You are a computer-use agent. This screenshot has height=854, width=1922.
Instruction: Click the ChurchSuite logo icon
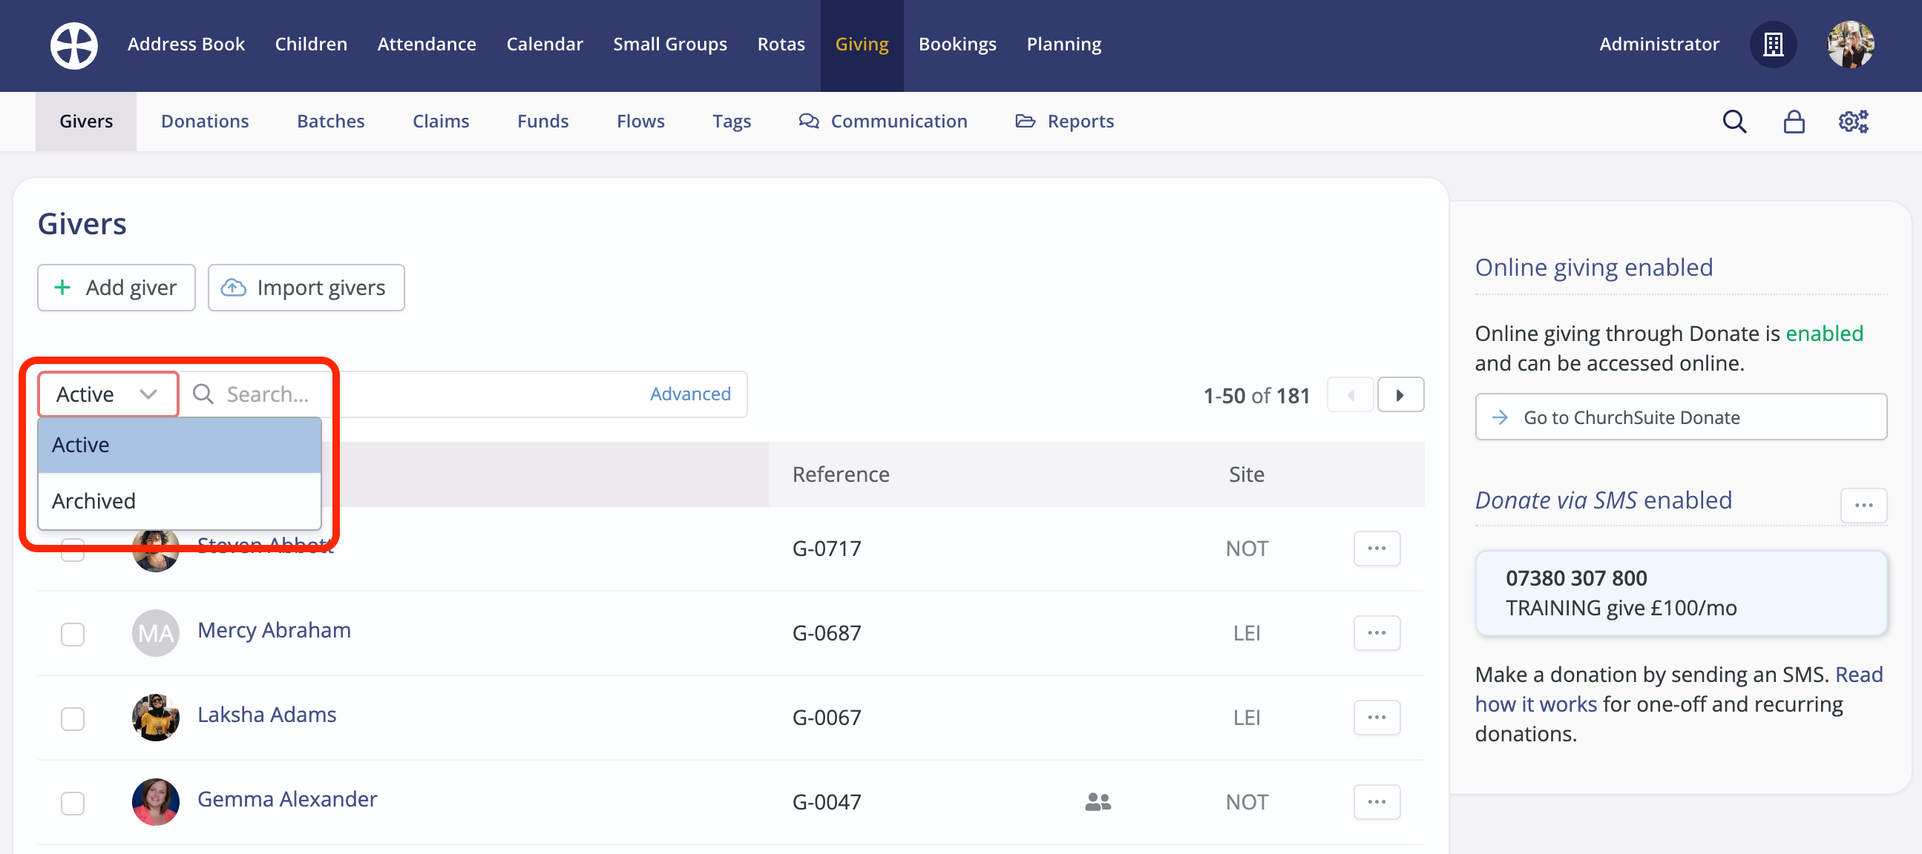click(74, 44)
